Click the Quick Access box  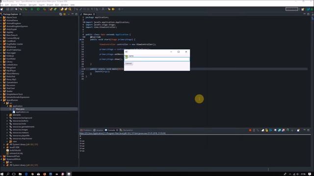(292, 9)
